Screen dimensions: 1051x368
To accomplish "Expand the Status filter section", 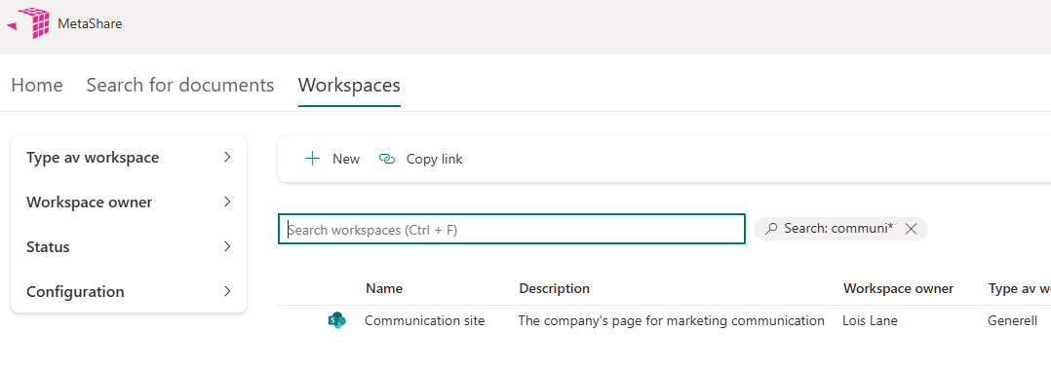I will click(129, 247).
